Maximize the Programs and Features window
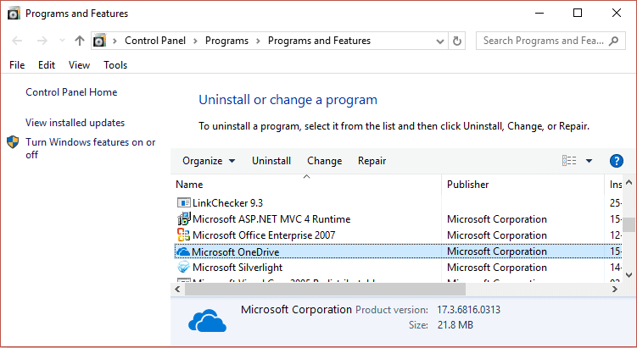This screenshot has width=637, height=348. (x=578, y=14)
